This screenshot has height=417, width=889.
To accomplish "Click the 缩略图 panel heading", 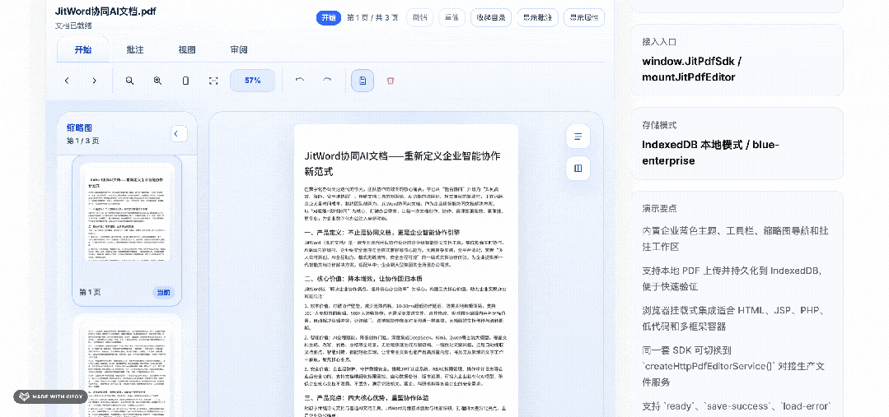I will pyautogui.click(x=79, y=127).
